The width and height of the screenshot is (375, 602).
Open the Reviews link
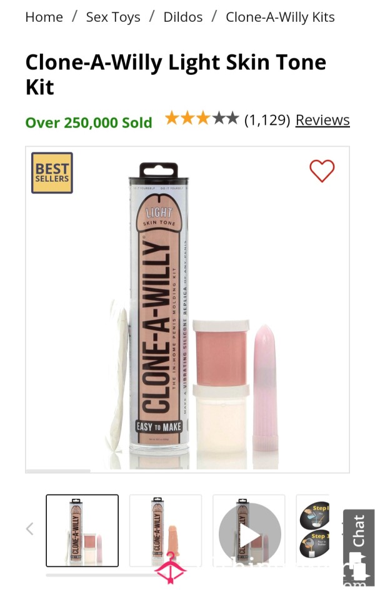point(322,120)
